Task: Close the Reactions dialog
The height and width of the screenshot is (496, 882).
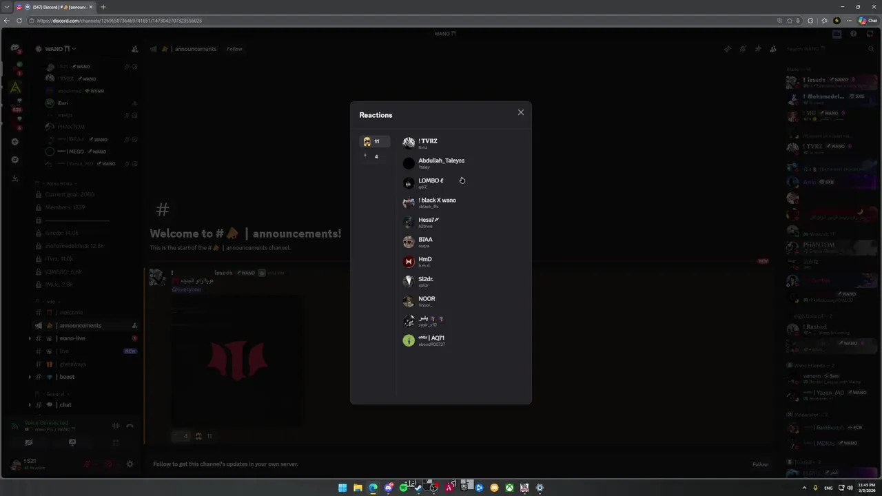Action: tap(521, 112)
